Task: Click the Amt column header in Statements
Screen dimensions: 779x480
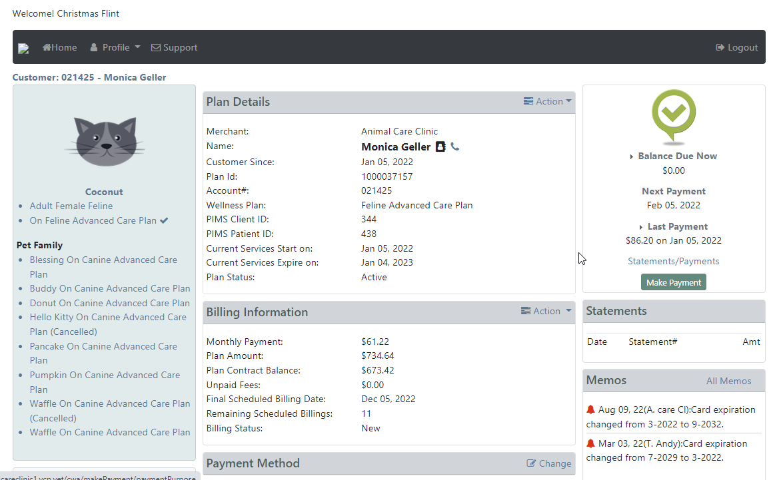Action: point(751,342)
